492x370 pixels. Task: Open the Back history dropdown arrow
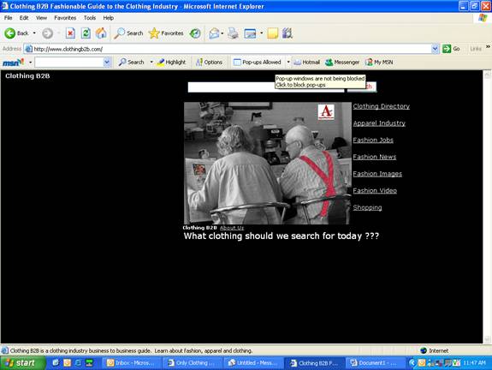34,33
